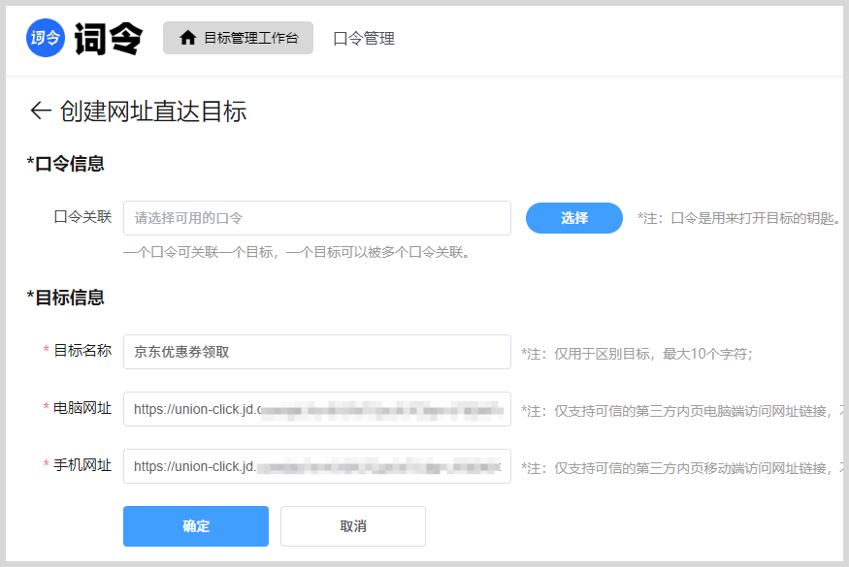Click the blue 词令 logo icon
Screen dimensions: 849x567
46,38
